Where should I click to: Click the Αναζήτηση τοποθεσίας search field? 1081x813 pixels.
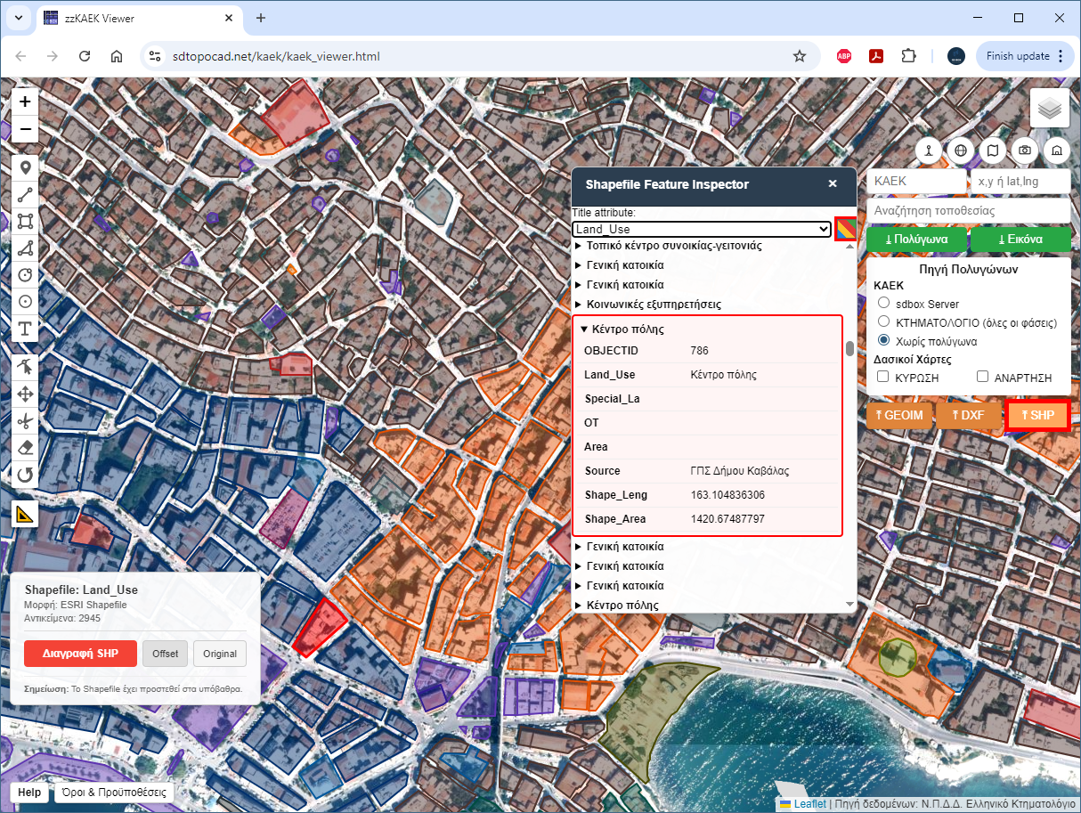click(x=968, y=211)
